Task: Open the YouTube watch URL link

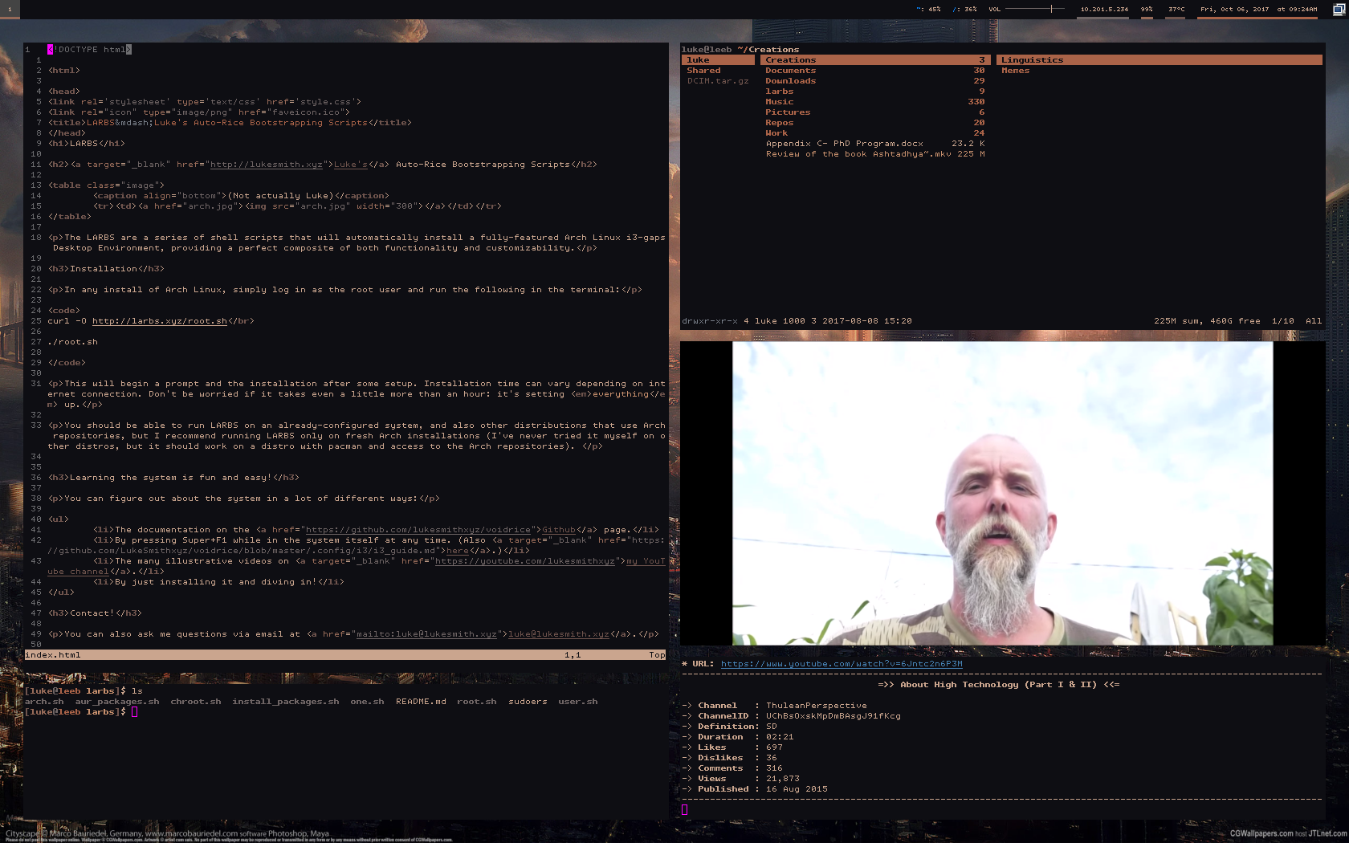Action: 841,664
